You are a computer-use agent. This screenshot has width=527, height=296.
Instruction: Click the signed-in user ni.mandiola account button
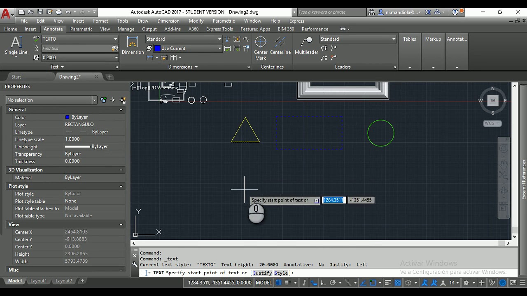(x=399, y=12)
